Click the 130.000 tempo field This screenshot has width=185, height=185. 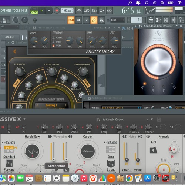pos(67,11)
